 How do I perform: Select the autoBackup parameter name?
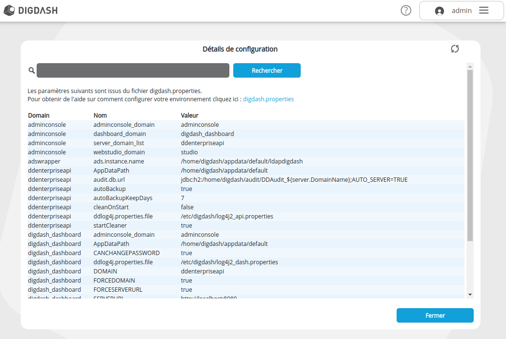(x=109, y=189)
